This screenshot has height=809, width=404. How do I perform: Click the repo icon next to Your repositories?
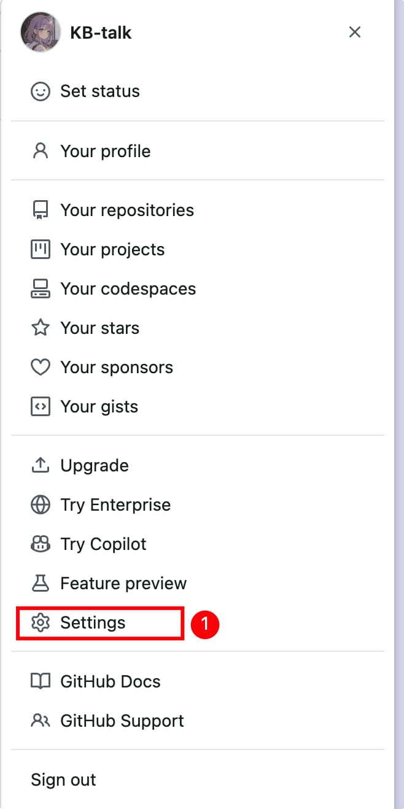tap(41, 210)
